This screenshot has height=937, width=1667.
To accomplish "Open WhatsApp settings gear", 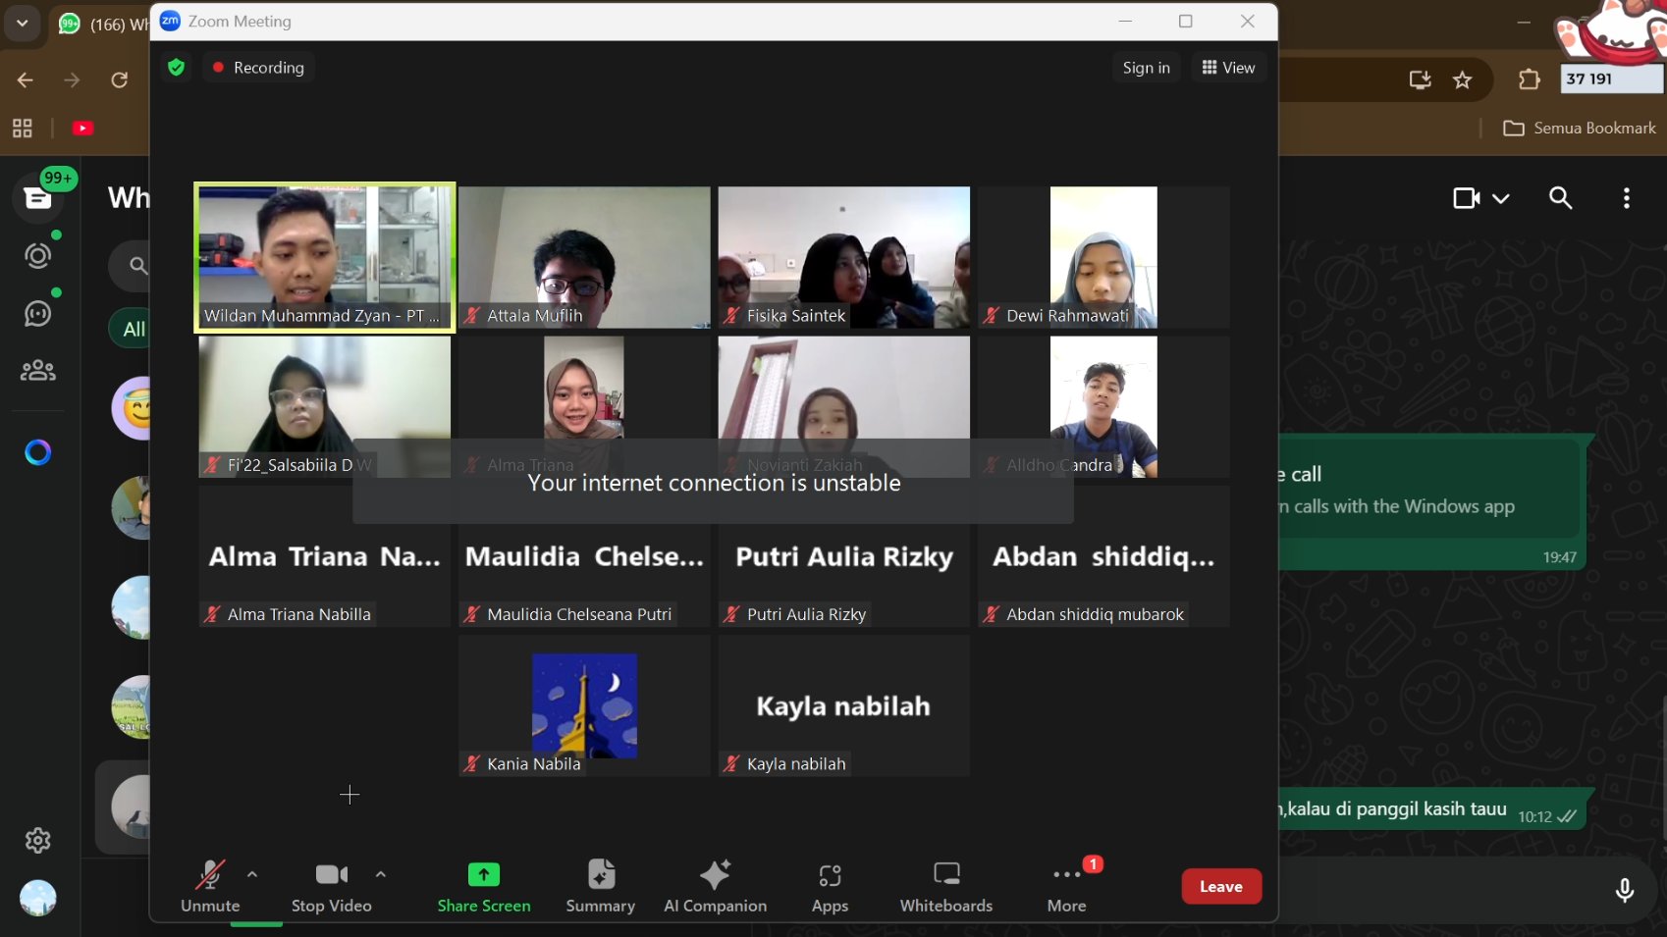I will (x=37, y=841).
